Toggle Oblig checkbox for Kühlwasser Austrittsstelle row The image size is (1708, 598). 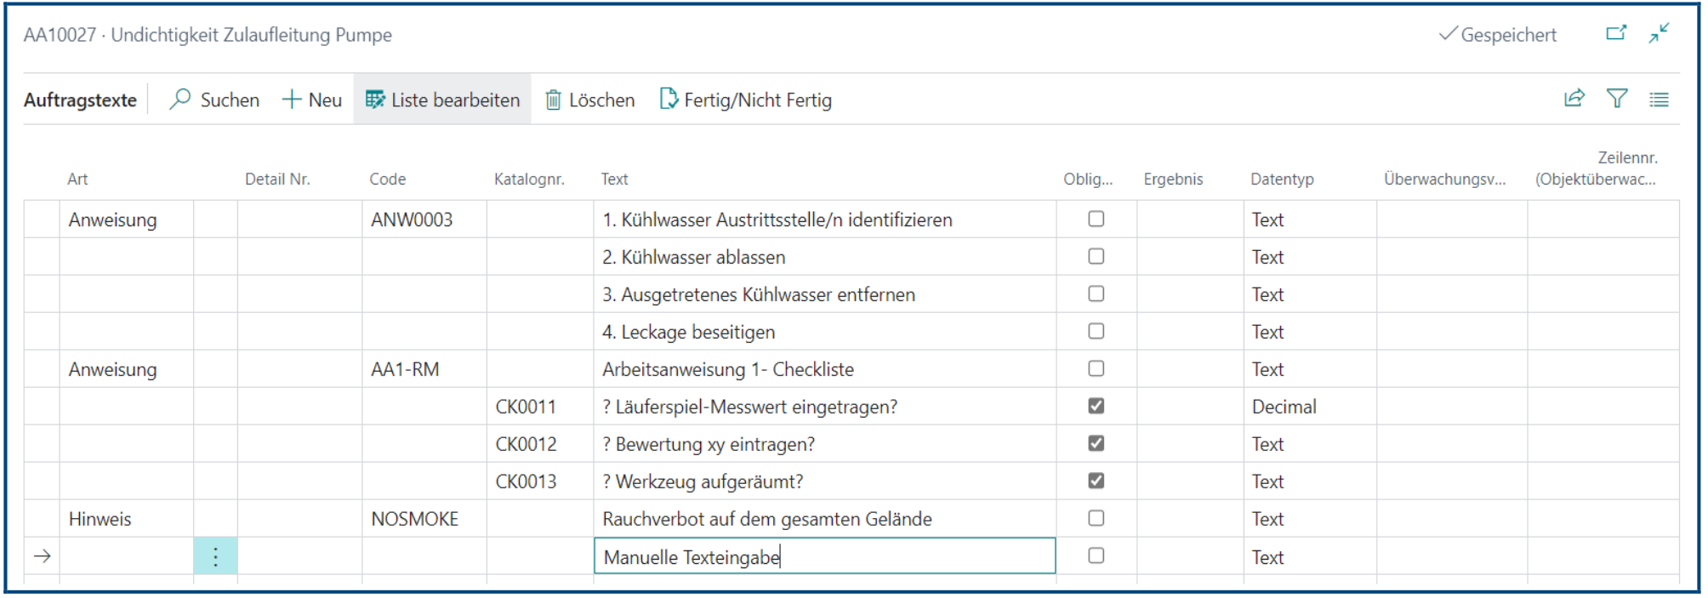pyautogui.click(x=1096, y=219)
